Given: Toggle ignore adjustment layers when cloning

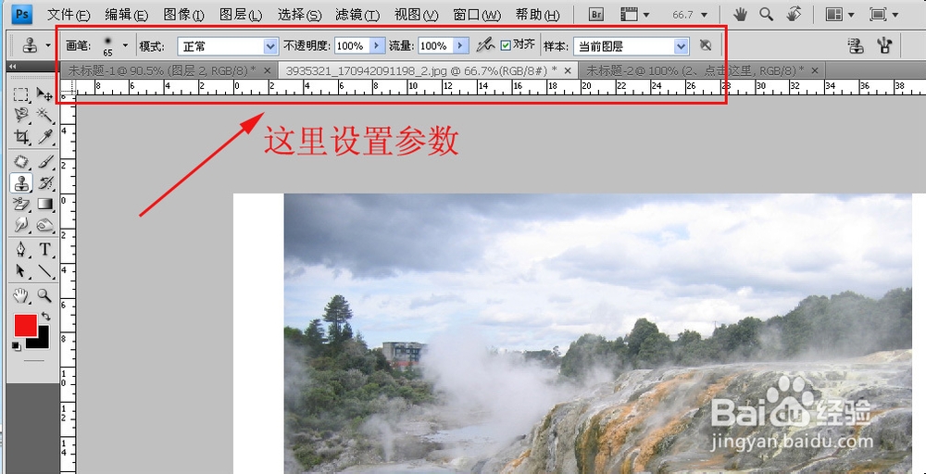Looking at the screenshot, I should pyautogui.click(x=705, y=45).
